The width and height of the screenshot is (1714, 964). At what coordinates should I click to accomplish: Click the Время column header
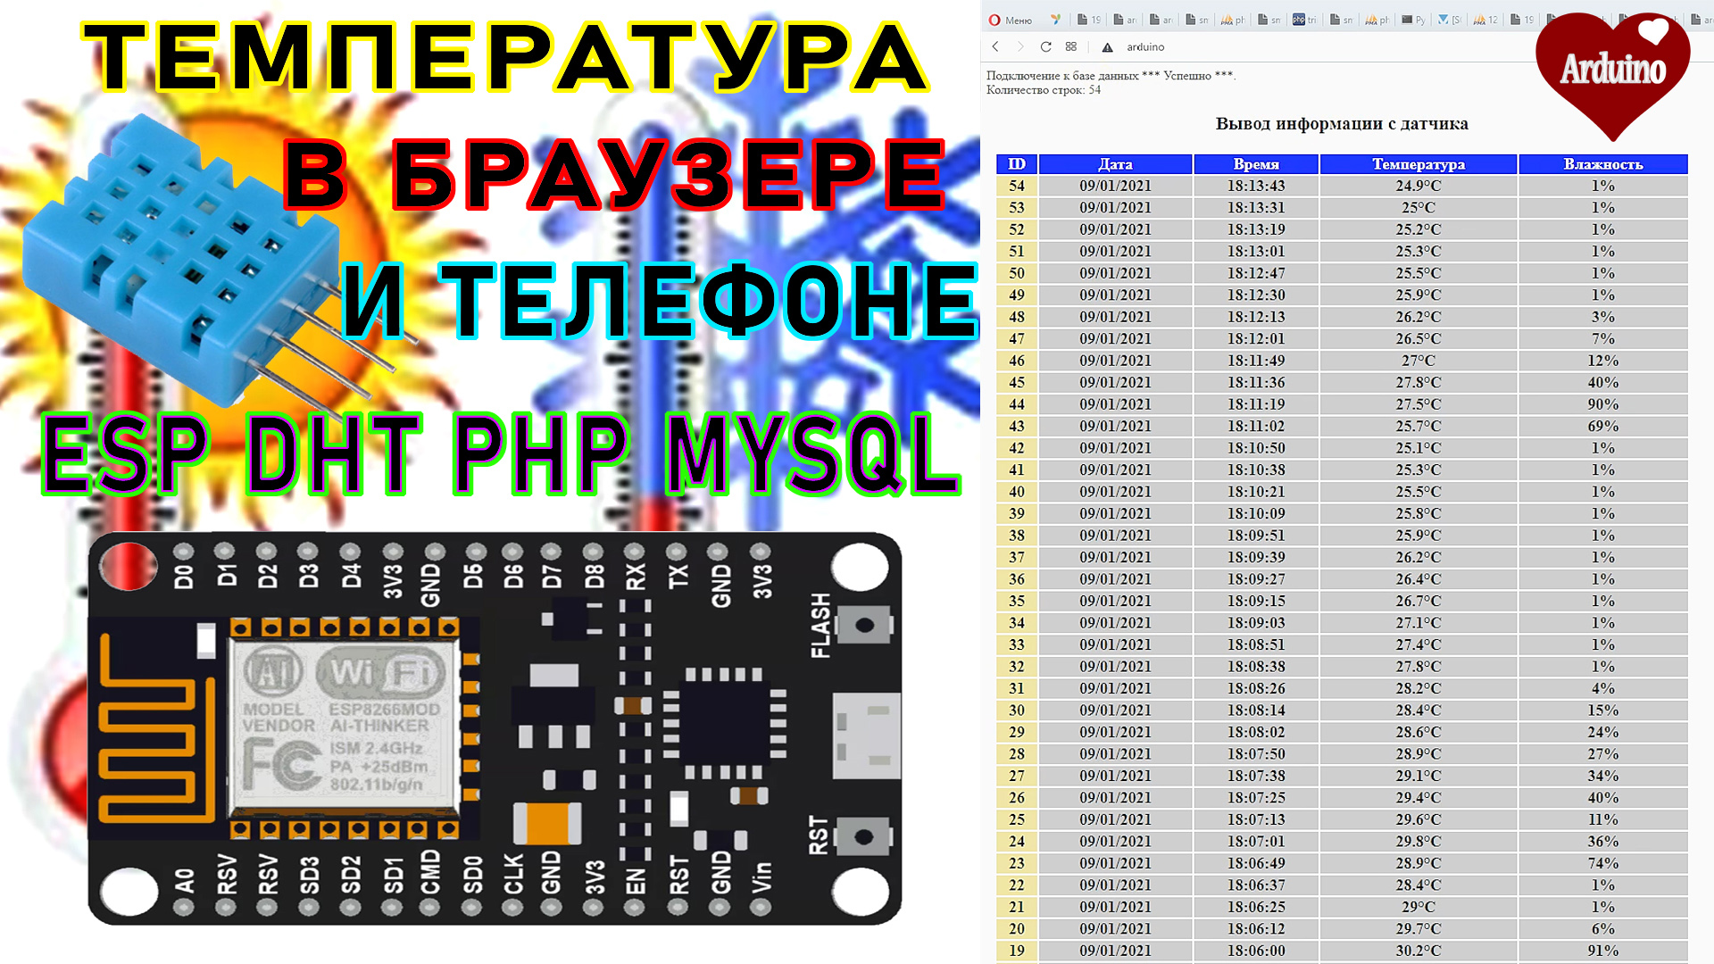point(1256,164)
